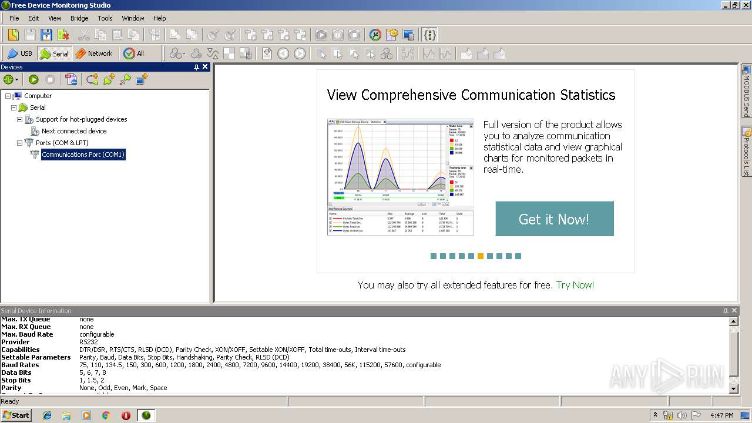Open the settings window icon with gear
The width and height of the screenshot is (752, 423).
coord(392,35)
